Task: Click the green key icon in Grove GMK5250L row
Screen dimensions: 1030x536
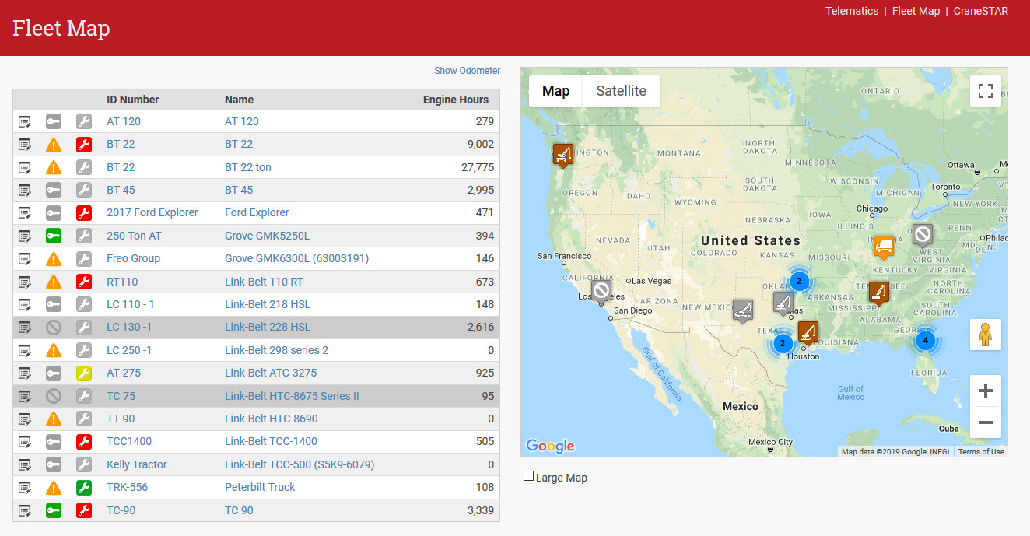Action: (x=54, y=236)
